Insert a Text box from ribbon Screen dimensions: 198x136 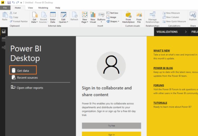point(112,13)
